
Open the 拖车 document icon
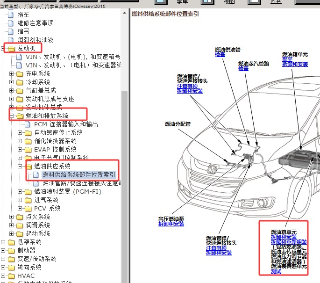(x=11, y=15)
